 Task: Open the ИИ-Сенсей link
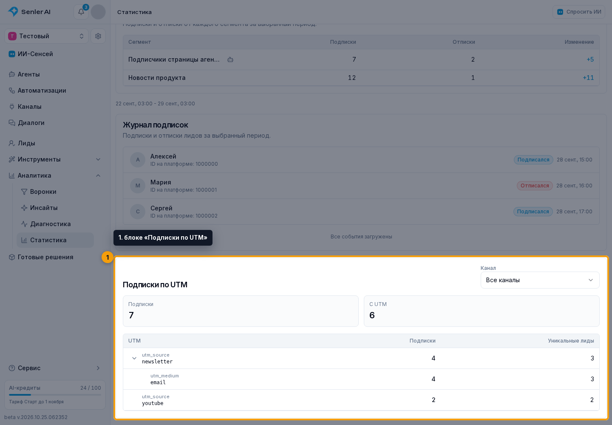[55, 54]
